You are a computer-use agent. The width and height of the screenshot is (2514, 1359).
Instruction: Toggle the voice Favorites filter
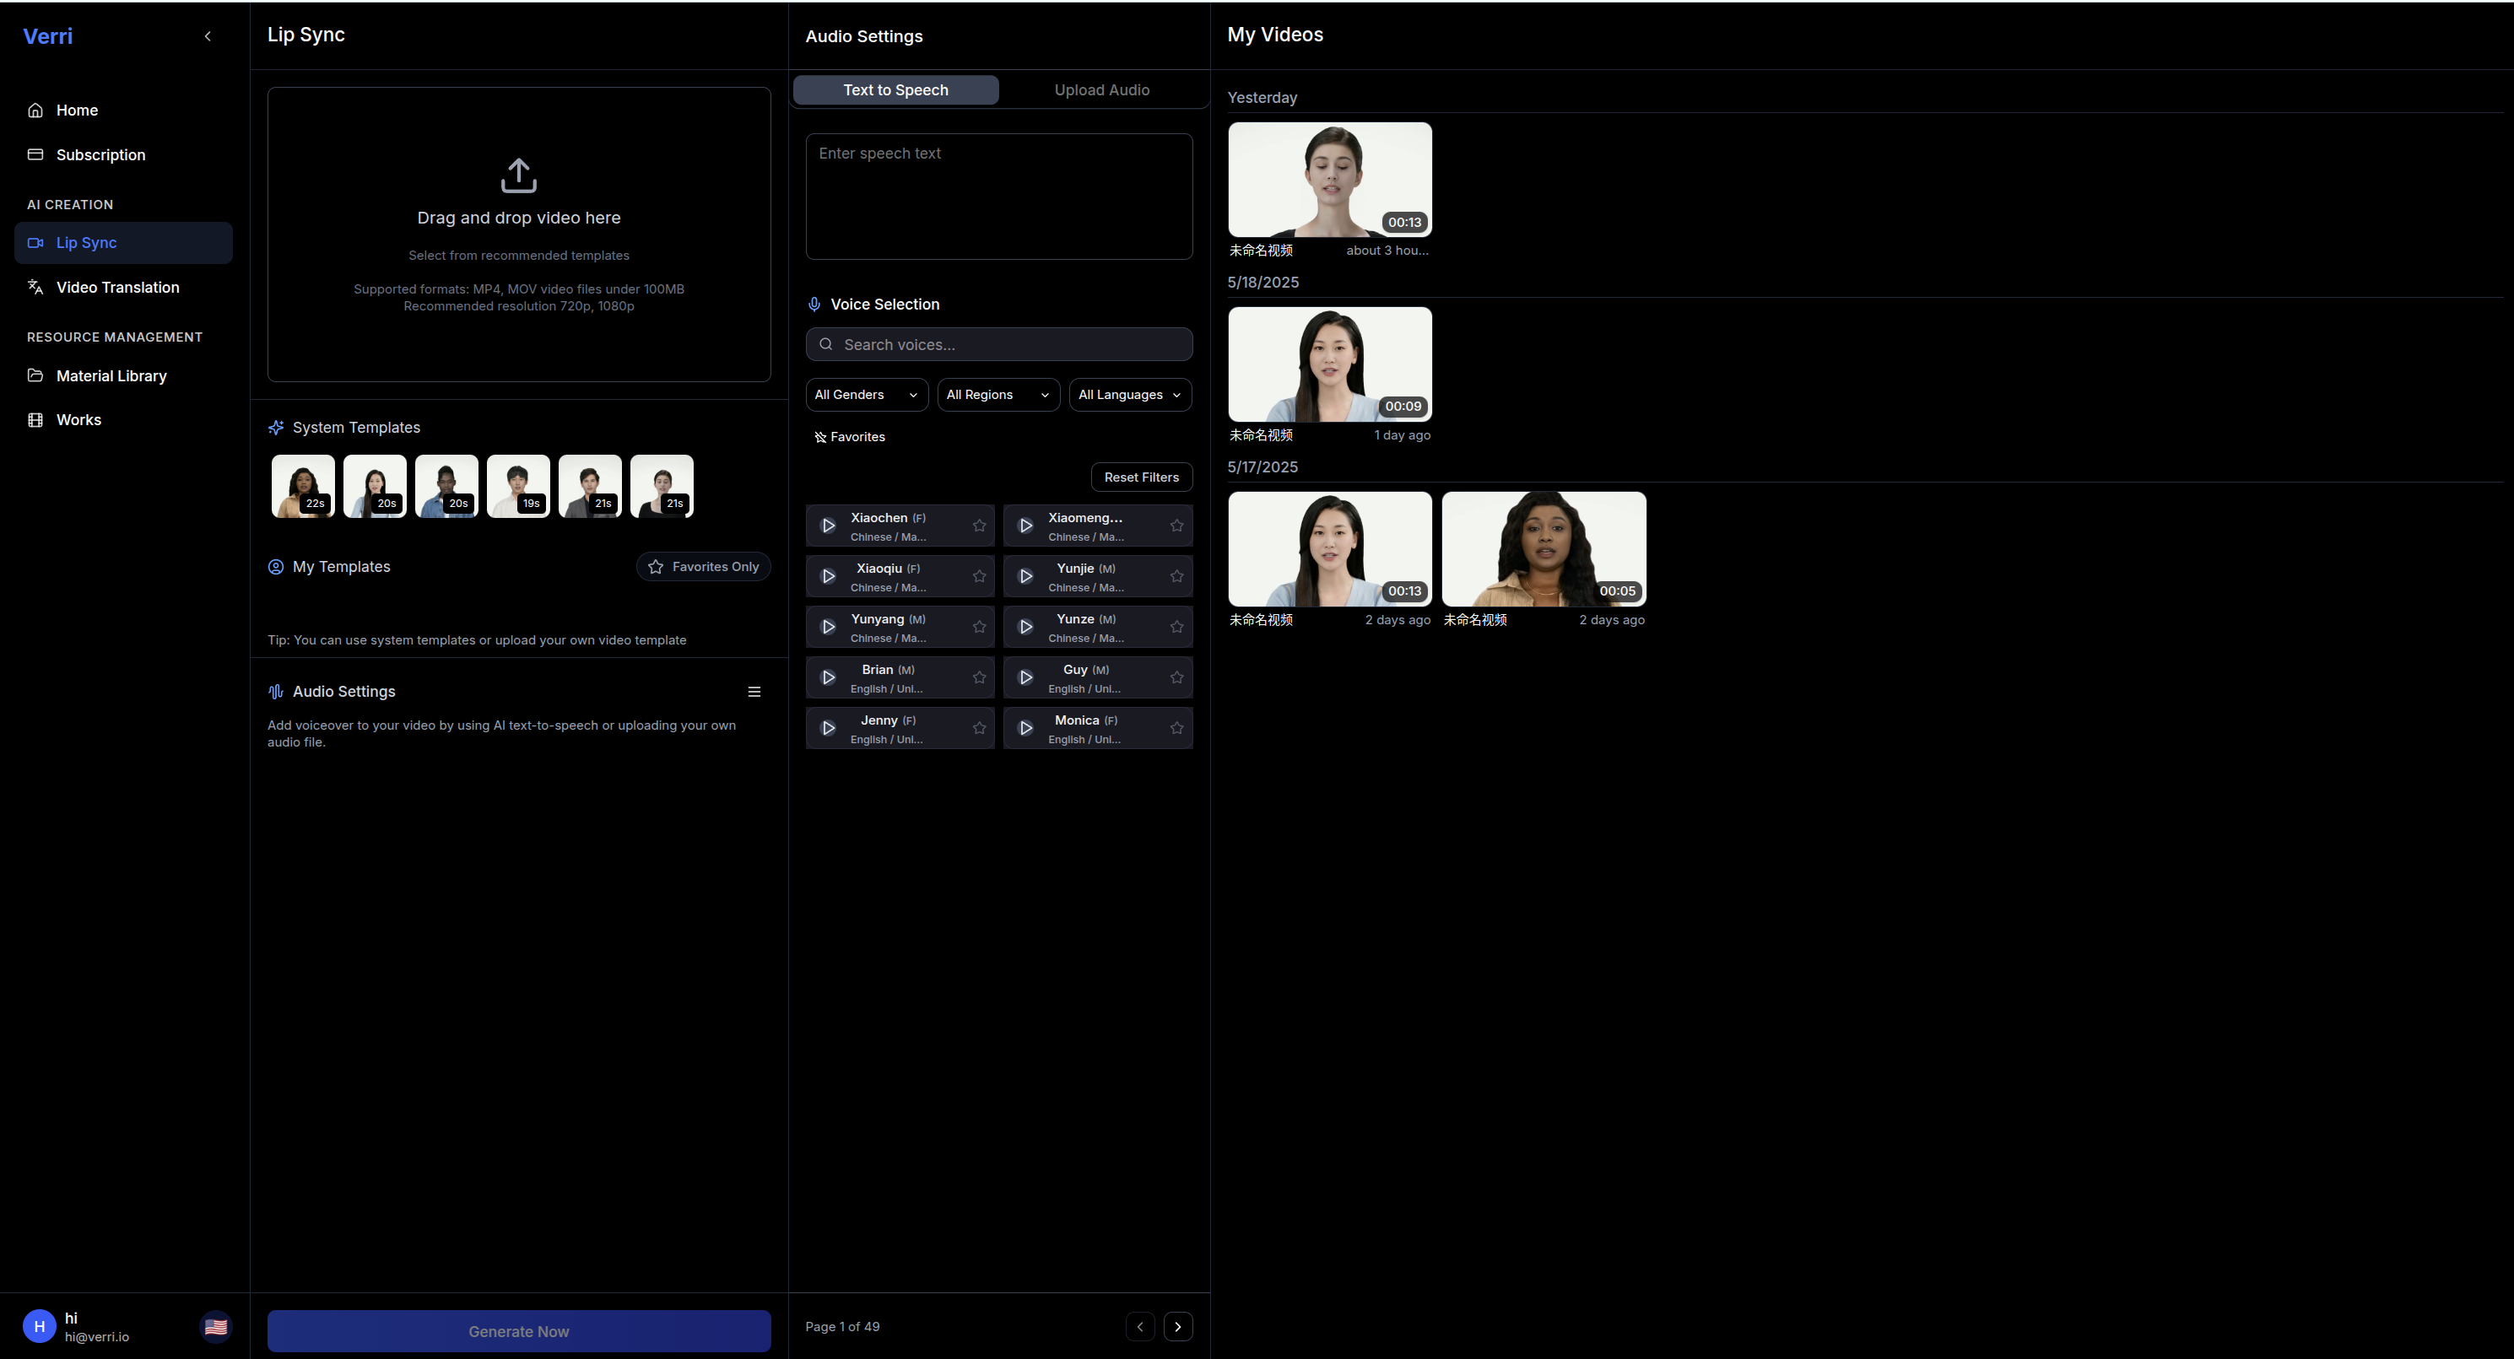849,437
